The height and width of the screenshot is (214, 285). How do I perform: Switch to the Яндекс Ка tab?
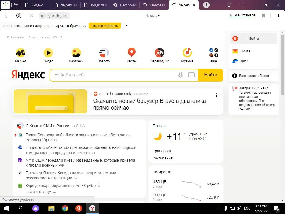coord(66,5)
